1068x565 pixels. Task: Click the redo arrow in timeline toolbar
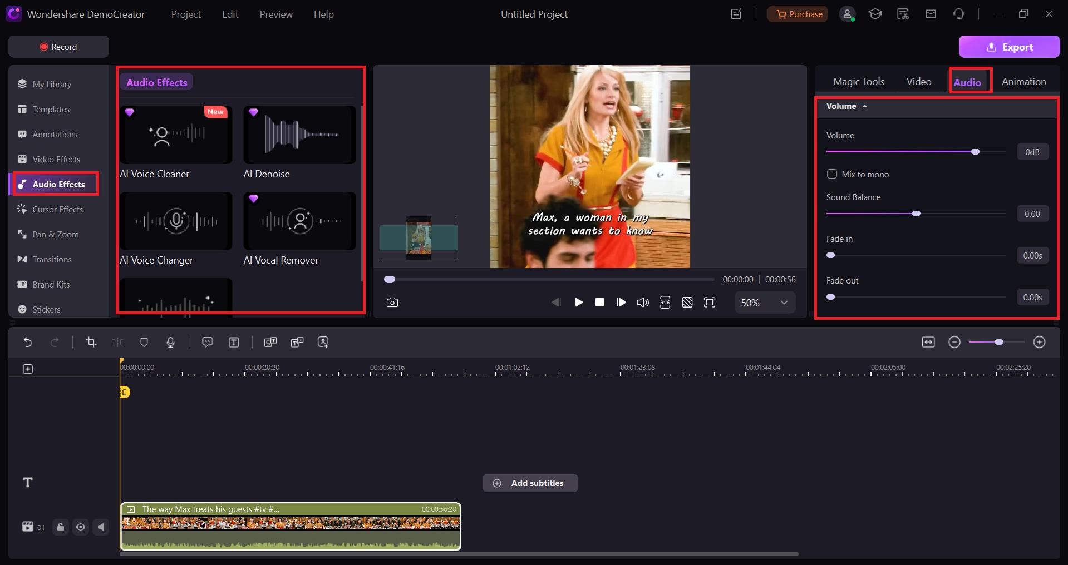[55, 342]
